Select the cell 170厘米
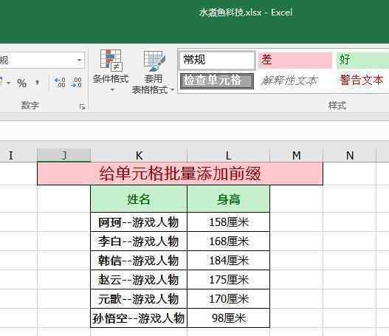 (x=229, y=299)
